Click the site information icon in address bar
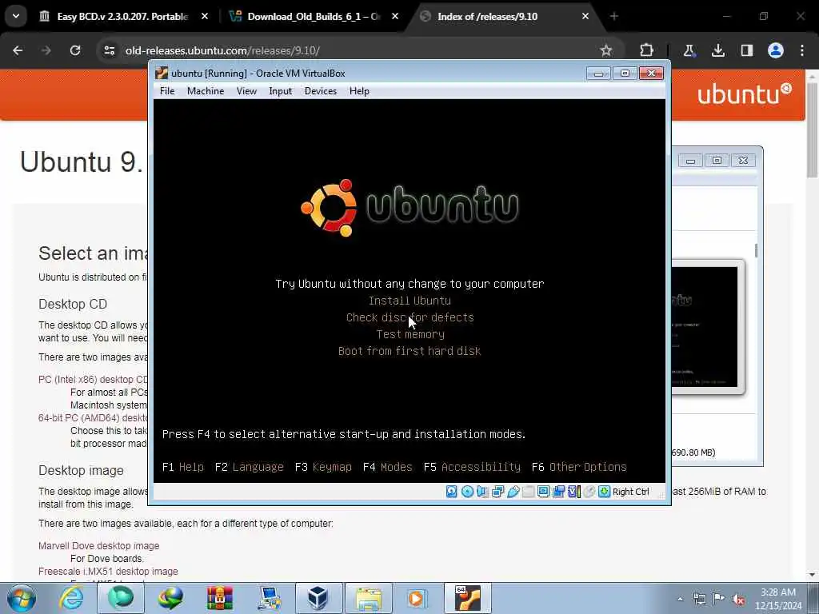The height and width of the screenshot is (614, 819). (109, 50)
